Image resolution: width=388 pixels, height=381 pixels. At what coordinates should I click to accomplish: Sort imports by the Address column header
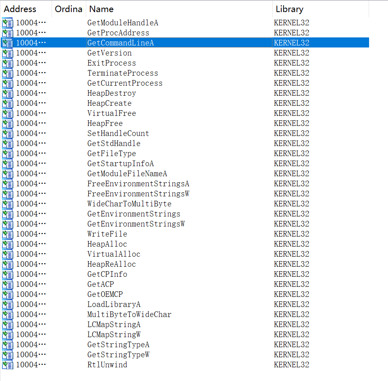click(x=20, y=9)
